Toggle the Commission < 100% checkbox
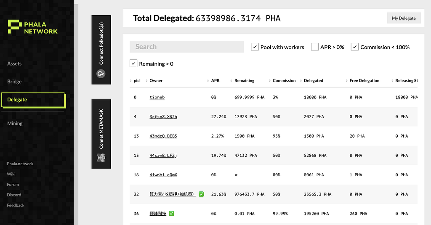Image resolution: width=431 pixels, height=225 pixels. point(354,47)
